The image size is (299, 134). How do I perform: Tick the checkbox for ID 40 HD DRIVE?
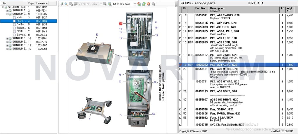180,100
